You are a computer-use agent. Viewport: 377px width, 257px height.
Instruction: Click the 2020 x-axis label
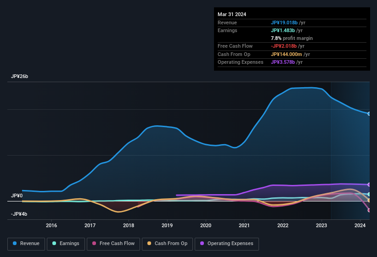click(206, 225)
